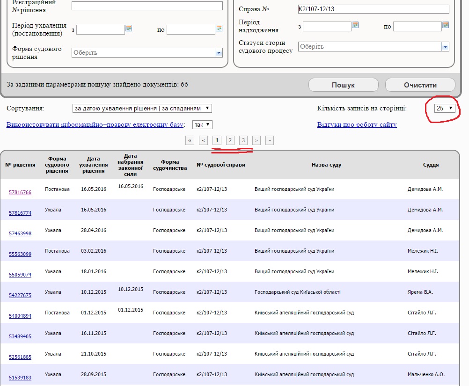Go to previous results page
The image size is (469, 386).
coord(203,140)
